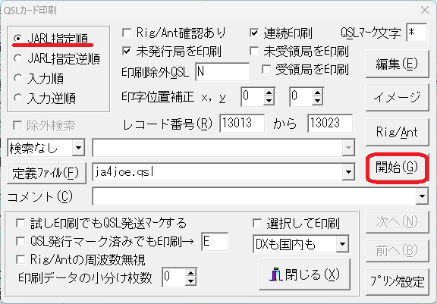Image resolution: width=437 pixels, height=304 pixels.
Task: Open the 検索なし dropdown
Action: point(78,148)
